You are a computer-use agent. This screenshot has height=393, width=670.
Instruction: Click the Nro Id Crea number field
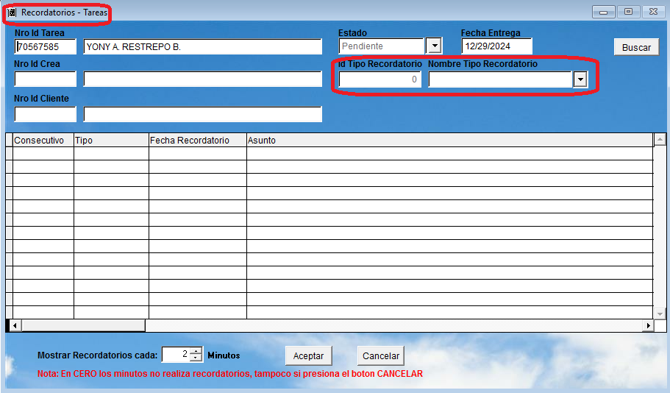[x=46, y=79]
